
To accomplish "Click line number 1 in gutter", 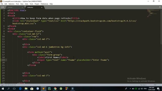I will (x=4, y=10).
